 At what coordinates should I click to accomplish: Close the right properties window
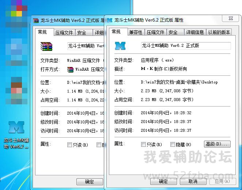click(x=231, y=18)
